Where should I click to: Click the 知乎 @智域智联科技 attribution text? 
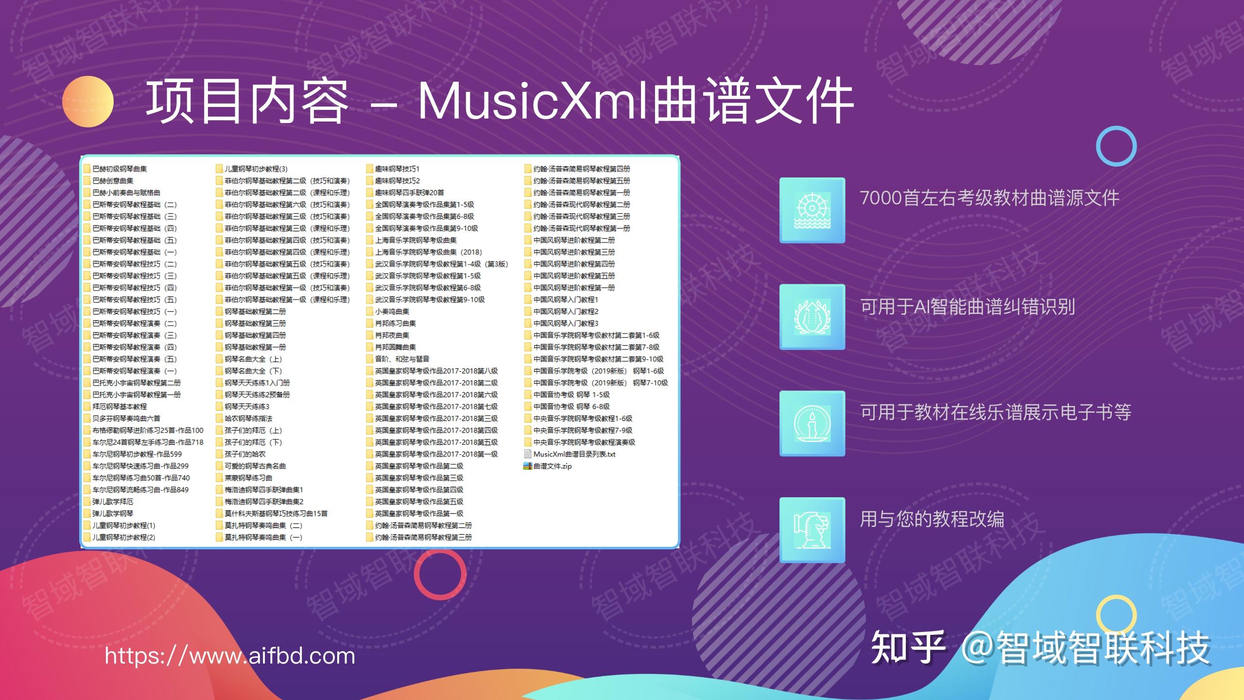pyautogui.click(x=1040, y=647)
